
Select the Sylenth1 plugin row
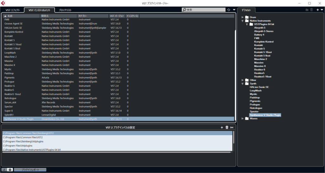[x=119, y=115]
